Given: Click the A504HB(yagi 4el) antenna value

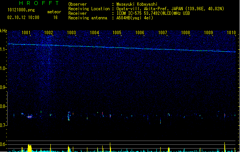Looking at the screenshot, I should tap(135, 18).
